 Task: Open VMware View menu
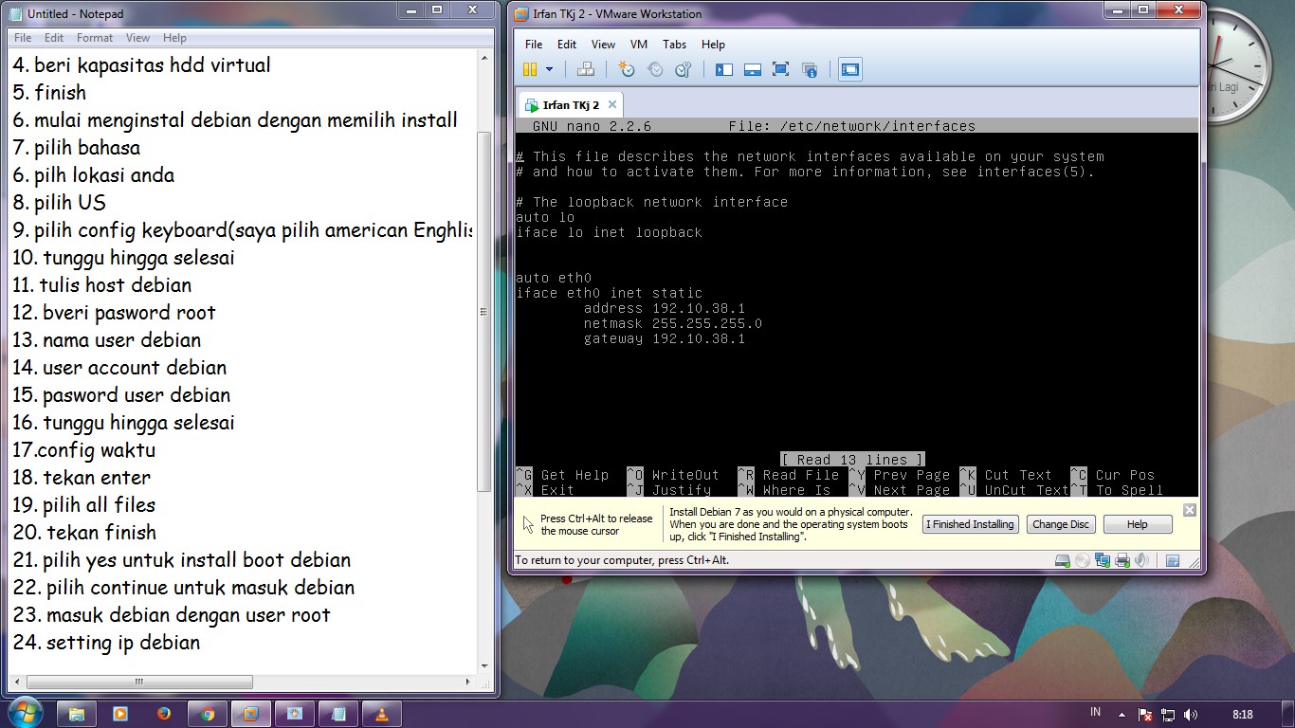tap(604, 45)
